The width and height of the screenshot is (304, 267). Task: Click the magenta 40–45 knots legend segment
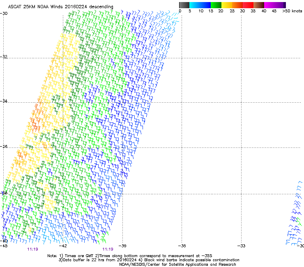coord(269,5)
